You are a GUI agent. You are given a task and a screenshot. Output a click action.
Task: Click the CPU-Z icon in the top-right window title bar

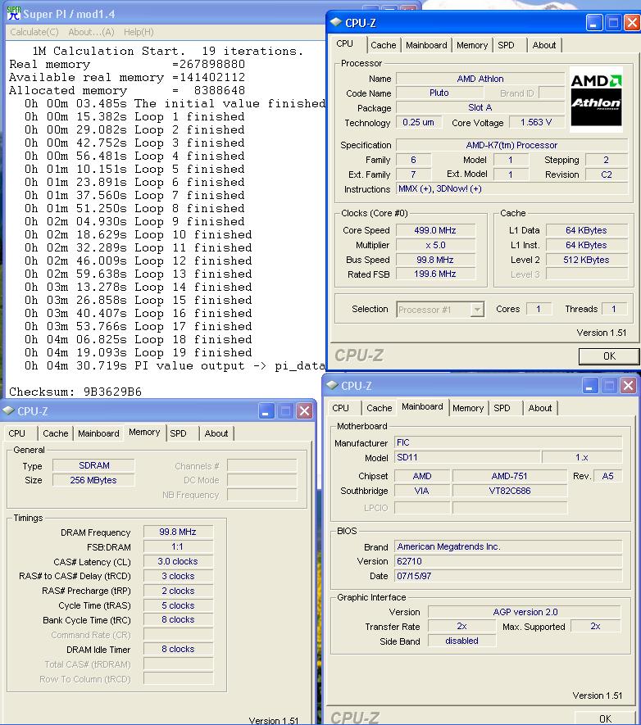(336, 22)
